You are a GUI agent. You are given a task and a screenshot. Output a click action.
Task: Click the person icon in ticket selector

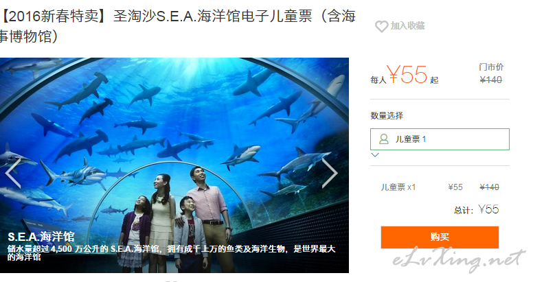pyautogui.click(x=384, y=139)
